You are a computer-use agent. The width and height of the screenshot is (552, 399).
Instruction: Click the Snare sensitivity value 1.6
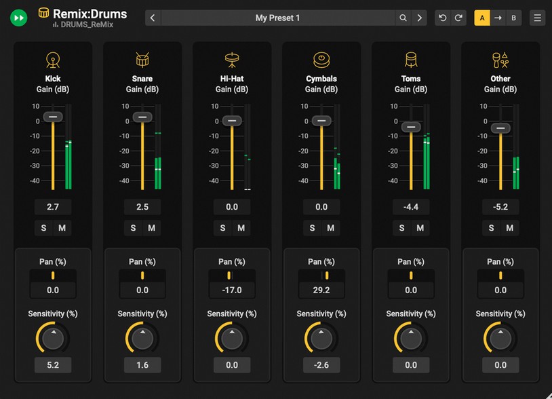pyautogui.click(x=142, y=365)
